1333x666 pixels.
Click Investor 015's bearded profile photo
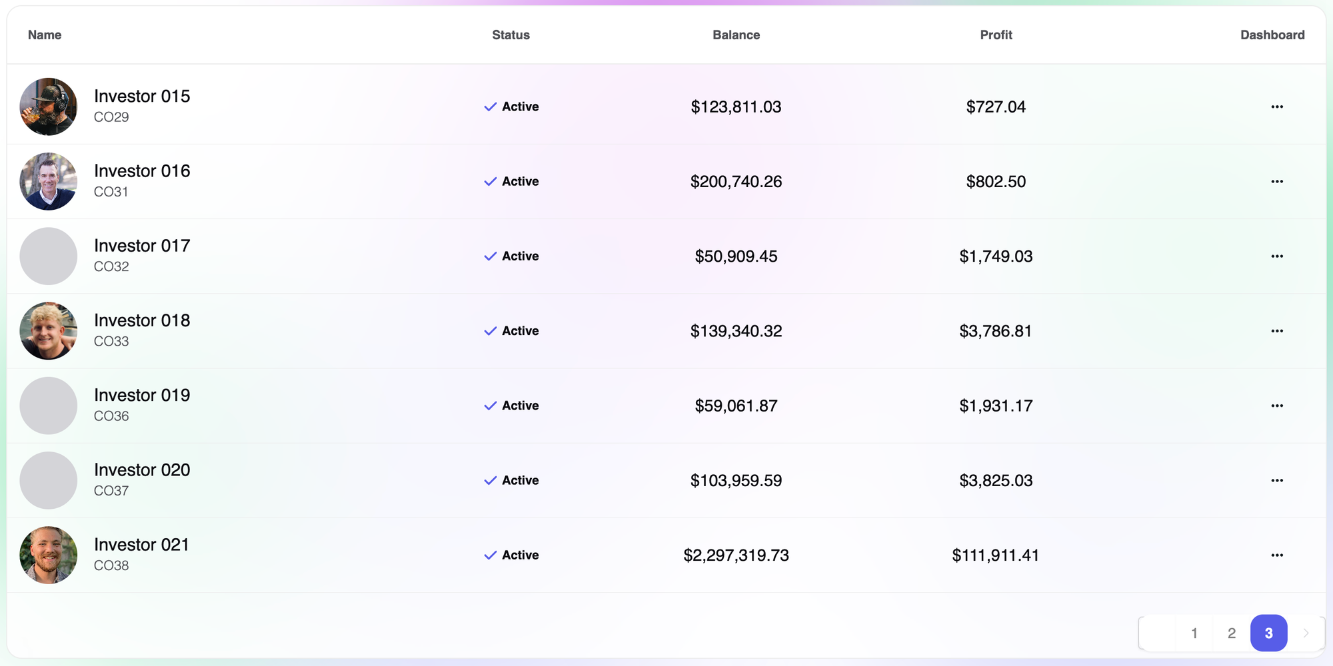point(49,107)
